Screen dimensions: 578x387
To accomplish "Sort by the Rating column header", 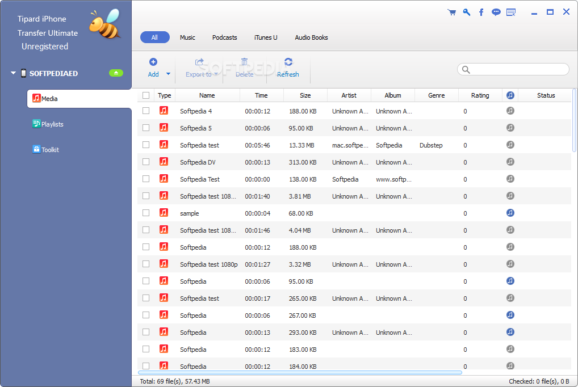I will [x=480, y=95].
